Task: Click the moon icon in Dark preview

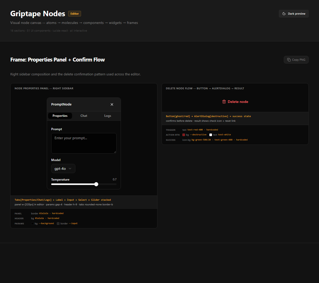Action: point(284,14)
